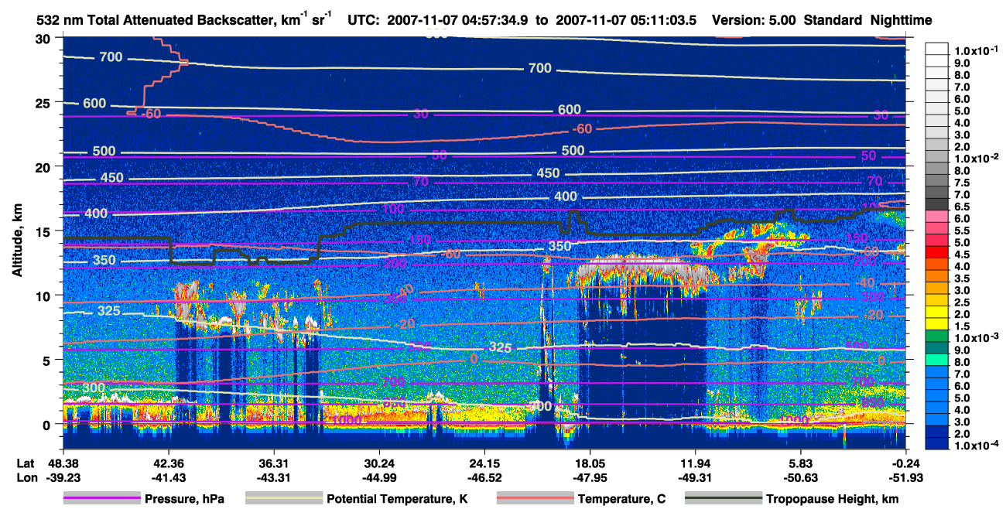1006x516 pixels.
Task: Click the 'Lat' row label
Action: tap(26, 463)
